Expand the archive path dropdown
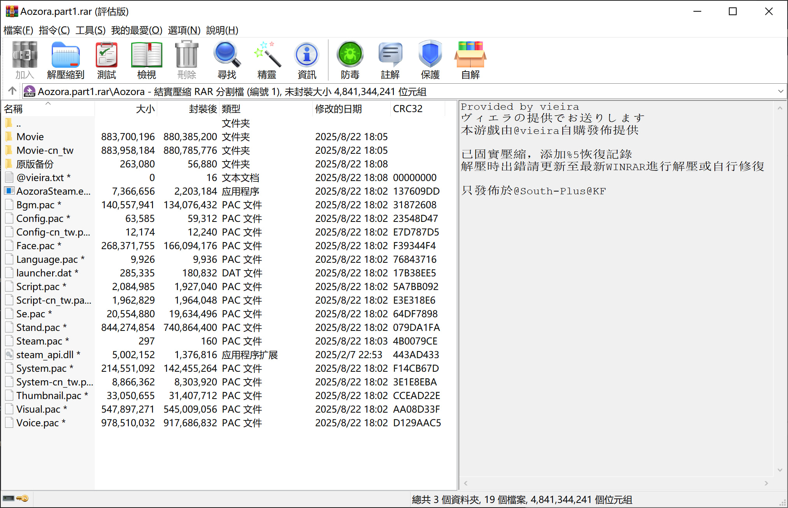 pos(780,91)
